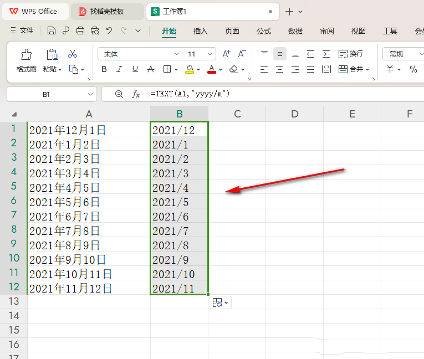Click the currency format ¥ icon
This screenshot has height=359, width=424.
click(390, 69)
